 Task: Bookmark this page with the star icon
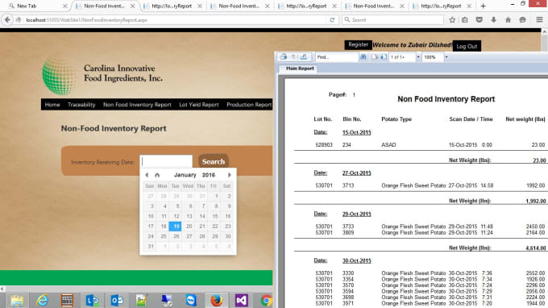pos(452,20)
